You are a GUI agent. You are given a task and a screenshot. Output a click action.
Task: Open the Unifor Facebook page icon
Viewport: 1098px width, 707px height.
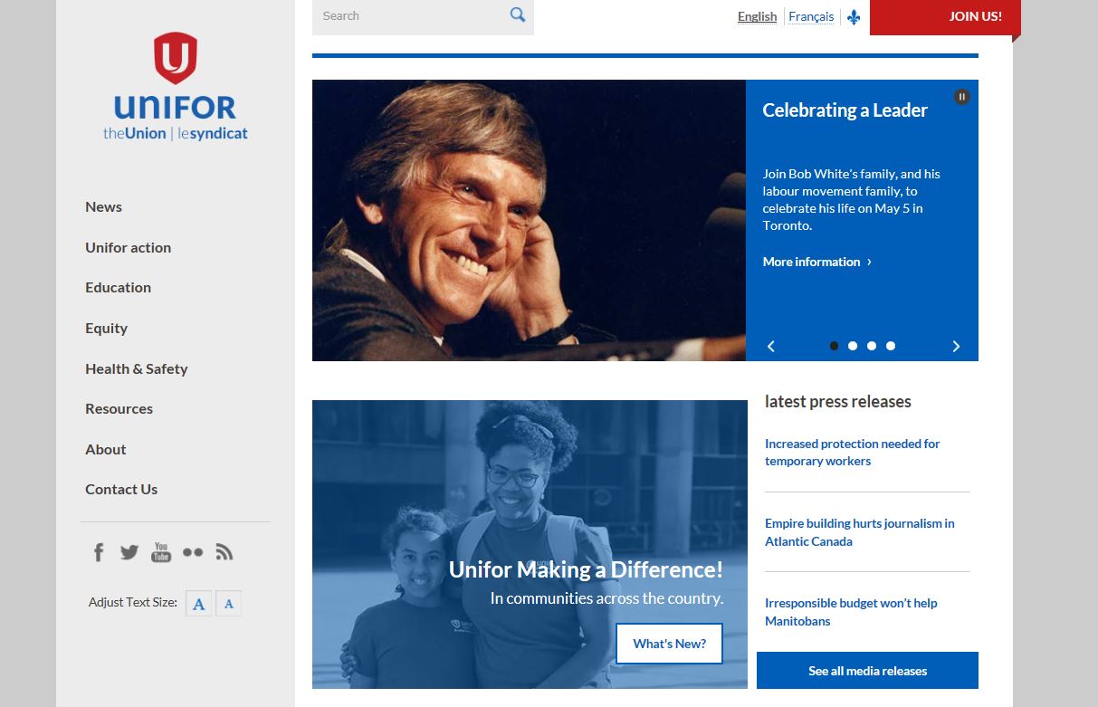[99, 552]
